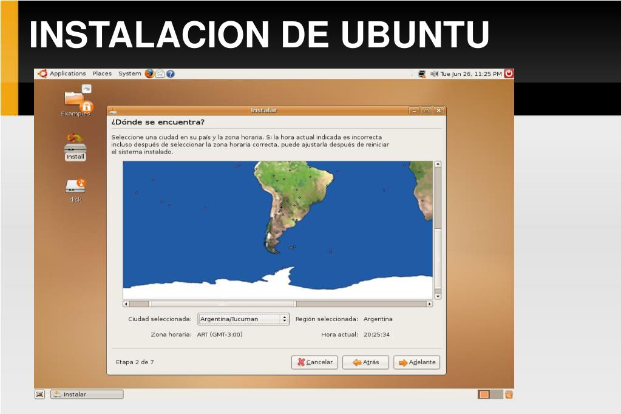
Task: Click the Instalar taskbar button
Action: pos(87,394)
